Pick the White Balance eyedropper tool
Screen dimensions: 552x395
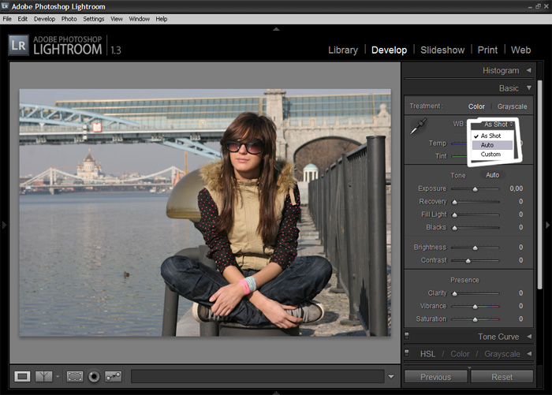[x=418, y=127]
